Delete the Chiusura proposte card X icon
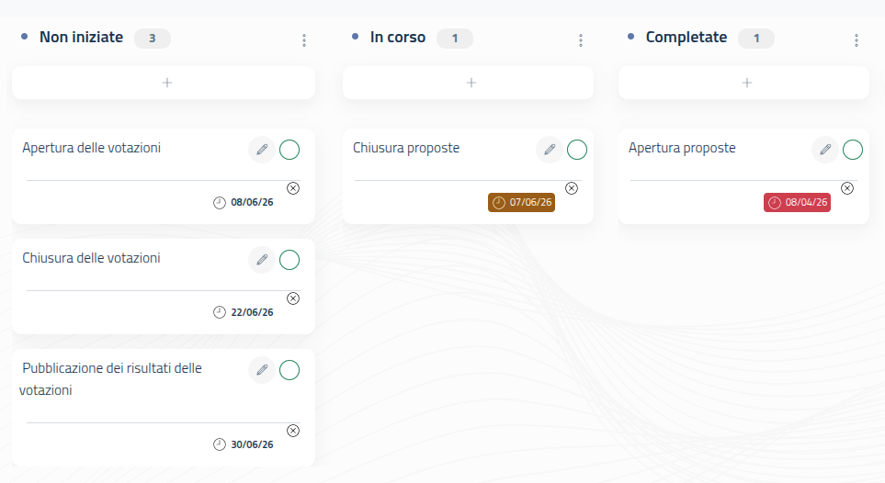This screenshot has width=885, height=483. point(572,188)
